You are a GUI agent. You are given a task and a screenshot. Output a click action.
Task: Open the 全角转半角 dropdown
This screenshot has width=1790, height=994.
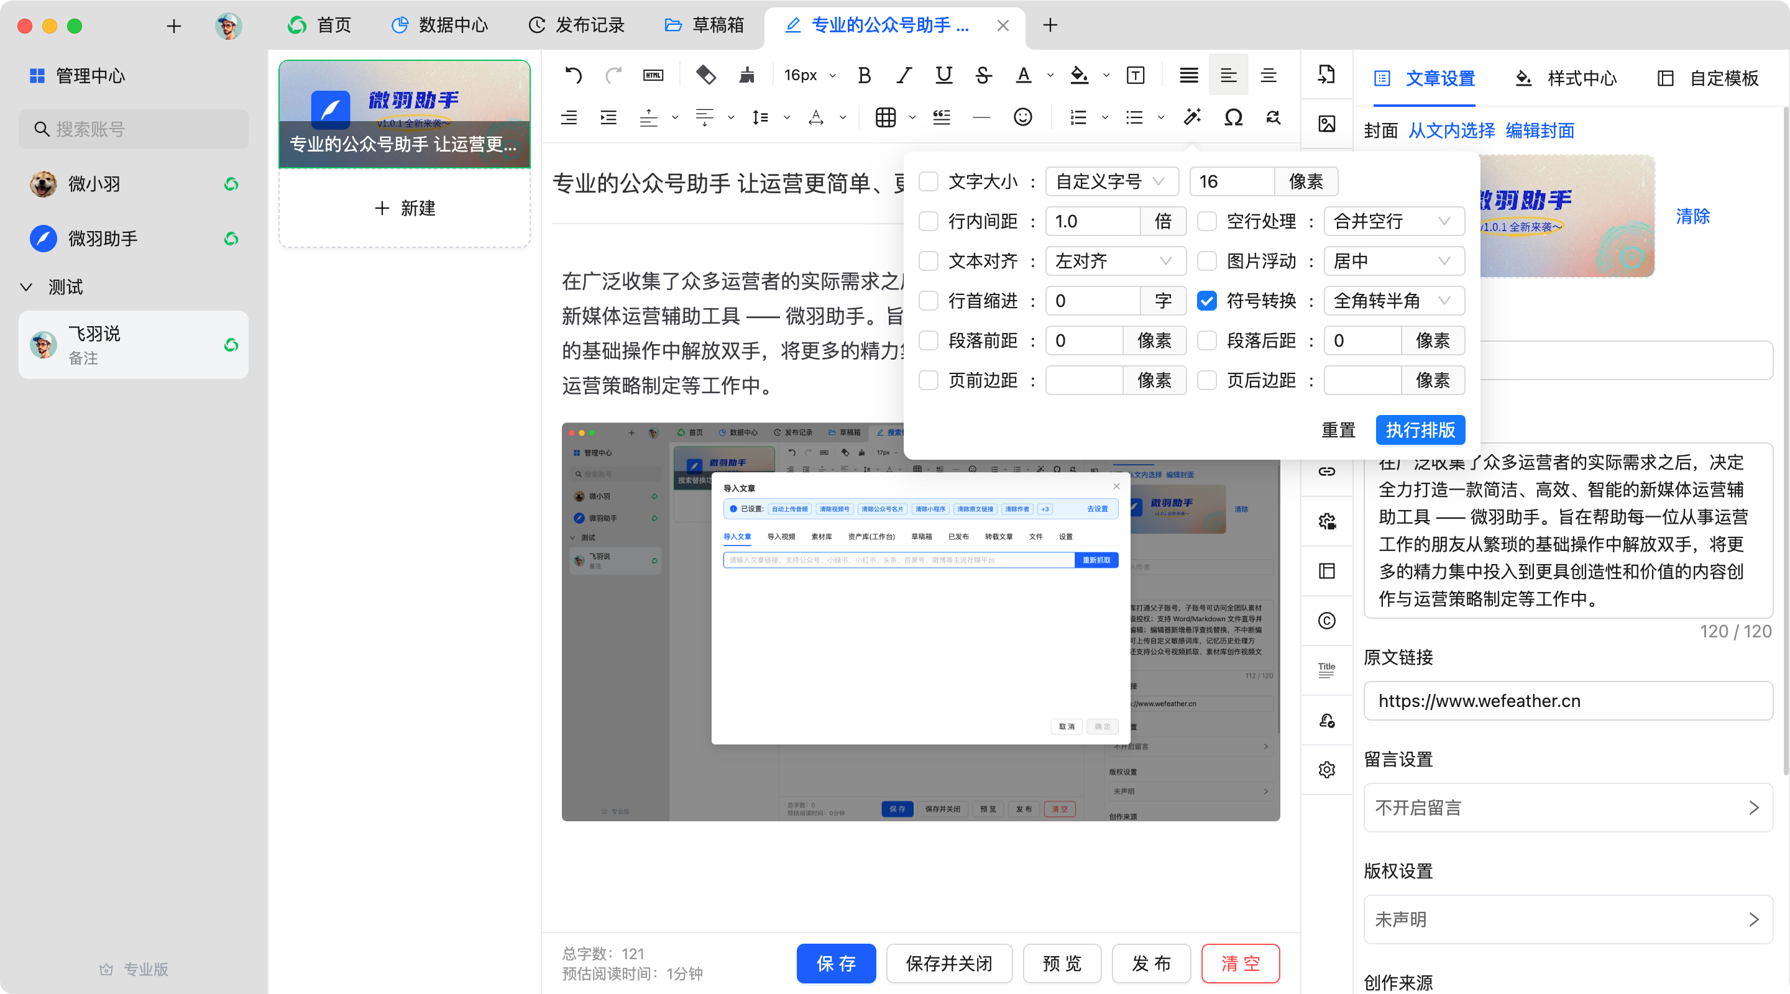(x=1394, y=300)
